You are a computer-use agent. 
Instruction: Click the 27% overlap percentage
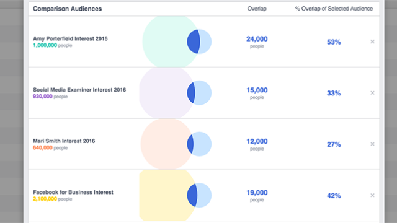click(x=334, y=144)
